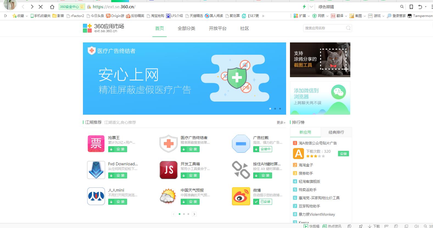Image resolution: width=433 pixels, height=228 pixels.
Task: Open the 开放平台 tab
Action: pyautogui.click(x=218, y=28)
